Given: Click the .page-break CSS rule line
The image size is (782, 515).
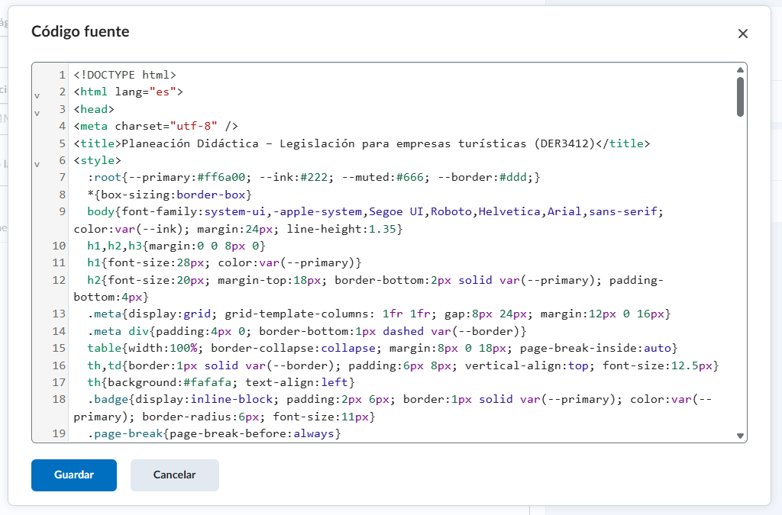Looking at the screenshot, I should 214,434.
